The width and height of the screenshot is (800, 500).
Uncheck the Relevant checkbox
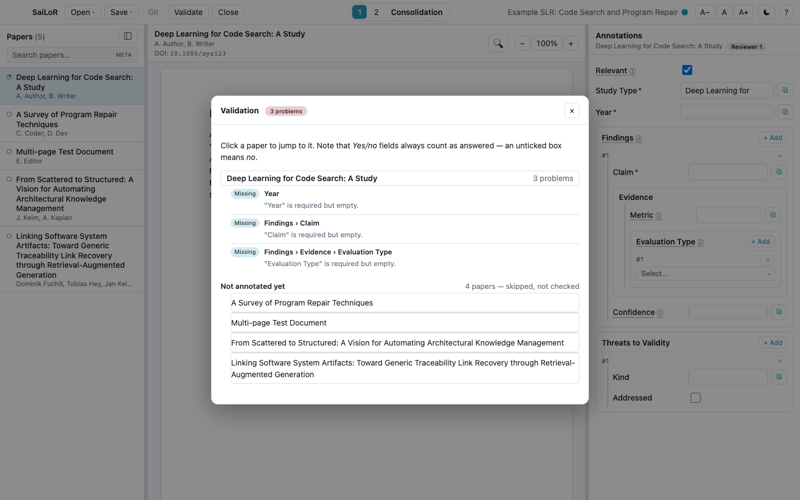point(687,70)
